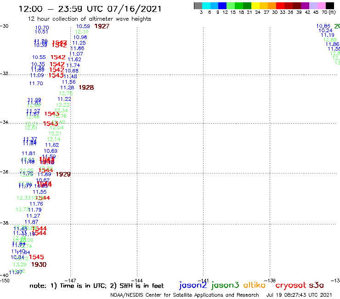Click the '-141' longitude axis label
Viewport: 340px width, 299px height.
pyautogui.click(x=203, y=281)
